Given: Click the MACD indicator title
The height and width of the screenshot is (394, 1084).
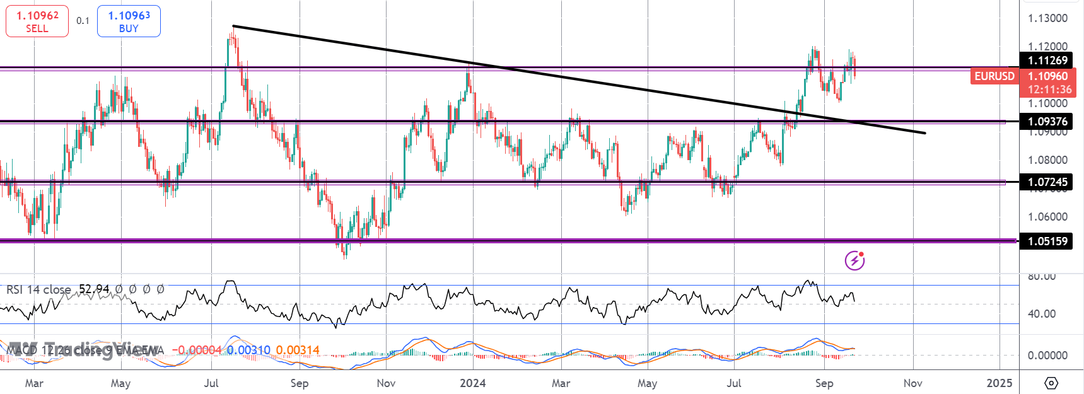Looking at the screenshot, I should point(85,350).
